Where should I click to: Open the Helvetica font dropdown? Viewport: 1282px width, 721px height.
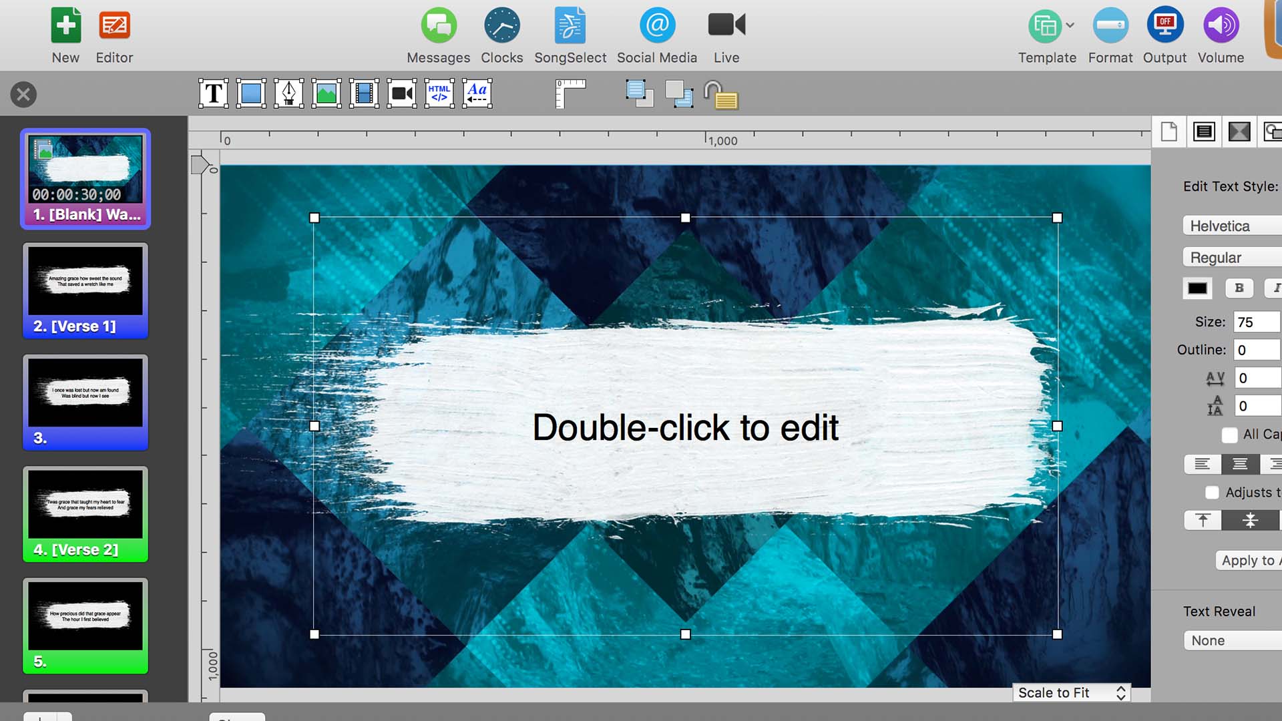(x=1233, y=226)
